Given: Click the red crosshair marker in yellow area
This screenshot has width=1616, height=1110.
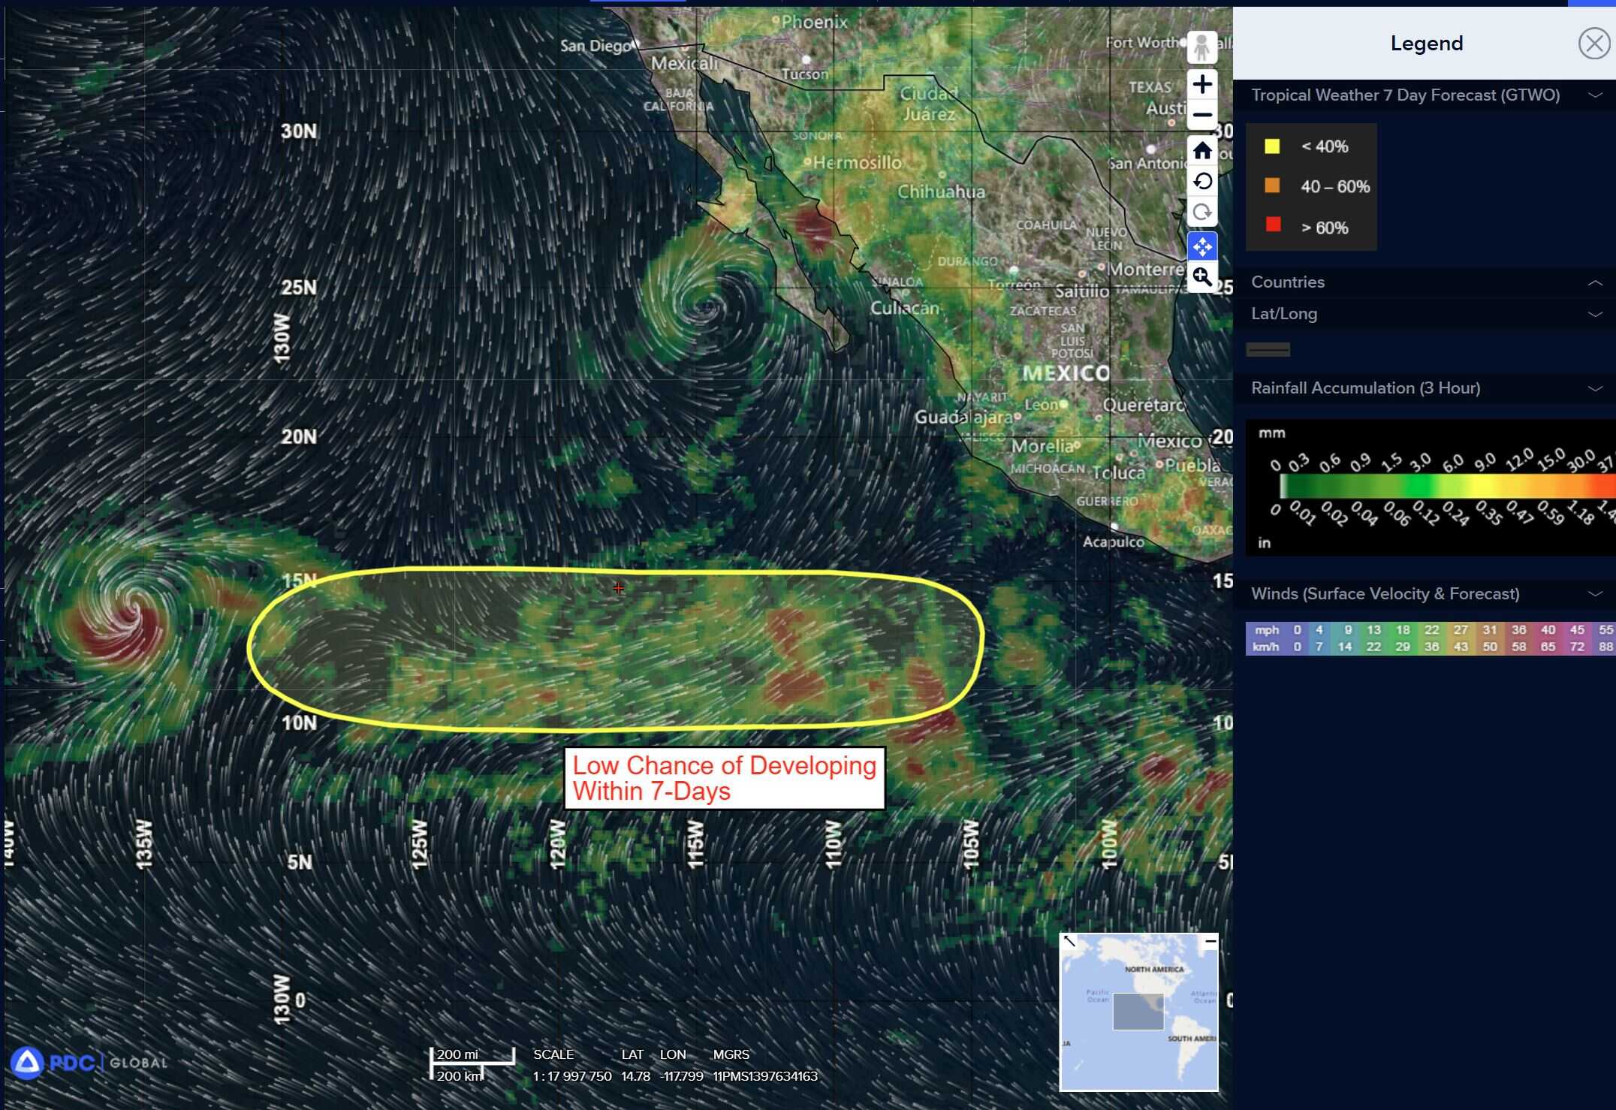Looking at the screenshot, I should pyautogui.click(x=618, y=588).
